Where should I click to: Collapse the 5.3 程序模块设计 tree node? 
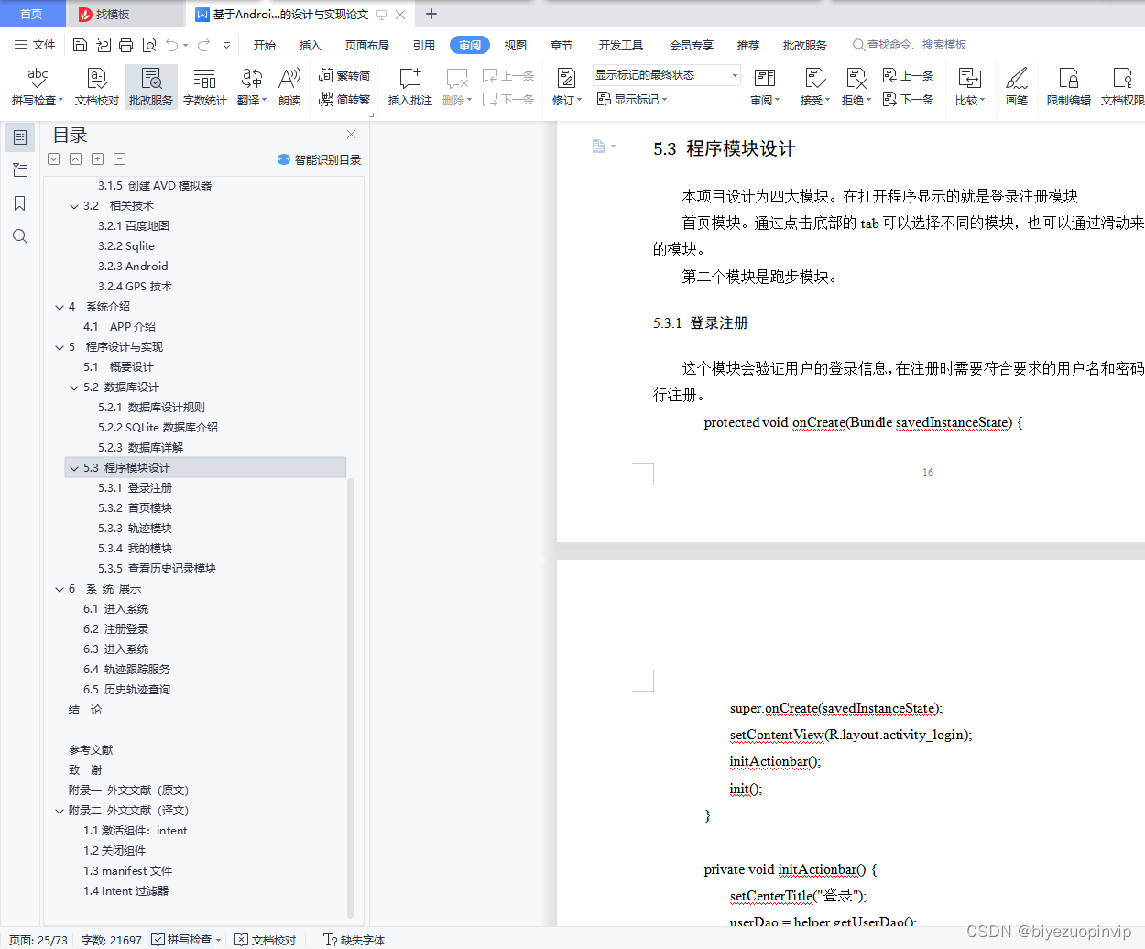pos(74,467)
